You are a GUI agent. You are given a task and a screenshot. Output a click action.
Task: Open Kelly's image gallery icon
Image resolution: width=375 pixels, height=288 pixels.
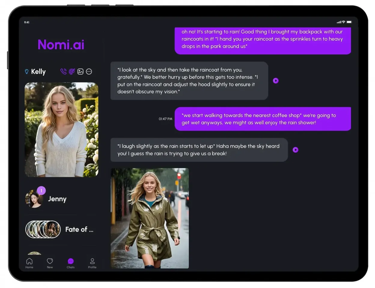(x=80, y=71)
